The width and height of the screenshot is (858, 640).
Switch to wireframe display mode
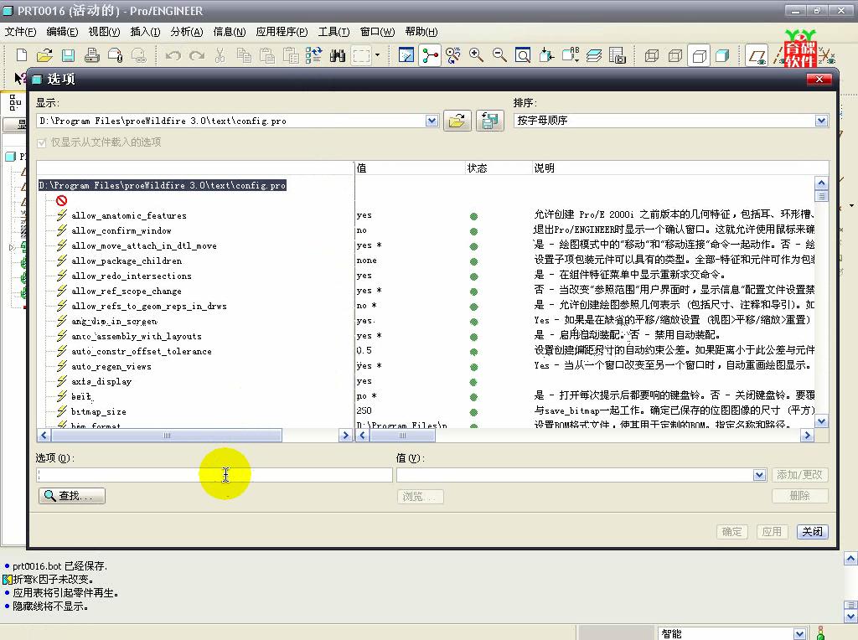(x=652, y=55)
